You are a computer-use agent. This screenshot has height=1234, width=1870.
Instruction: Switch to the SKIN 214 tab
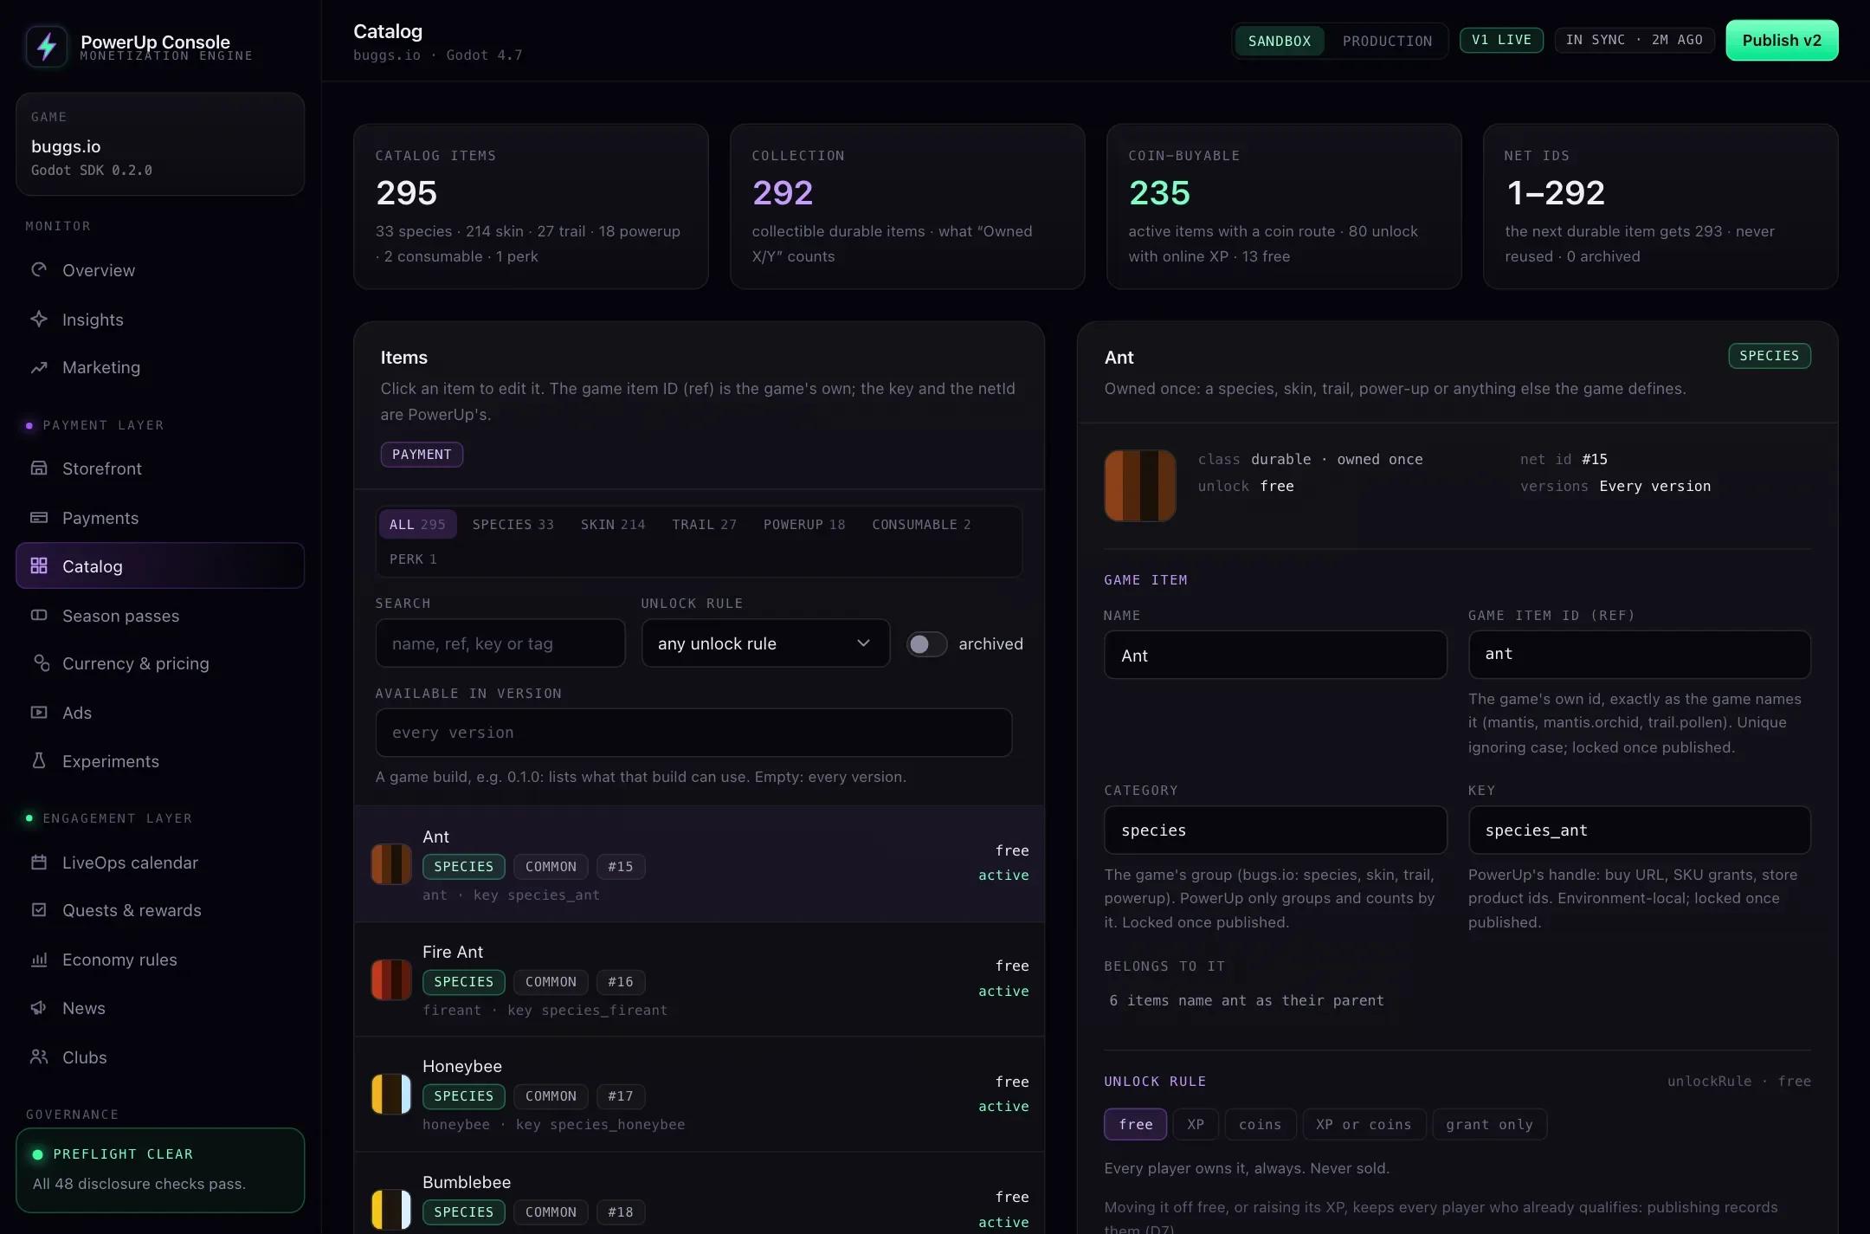613,525
